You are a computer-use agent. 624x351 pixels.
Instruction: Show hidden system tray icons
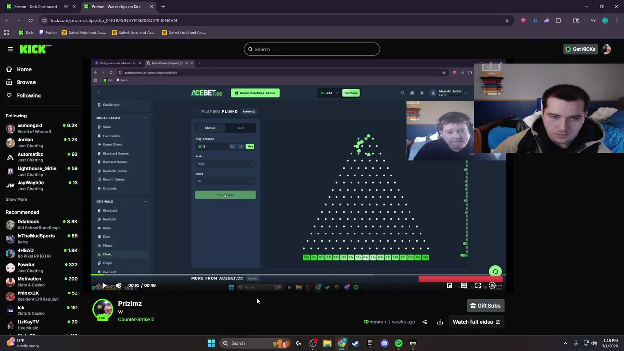click(565, 343)
